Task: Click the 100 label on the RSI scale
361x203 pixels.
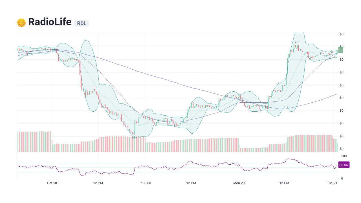Action: click(344, 156)
